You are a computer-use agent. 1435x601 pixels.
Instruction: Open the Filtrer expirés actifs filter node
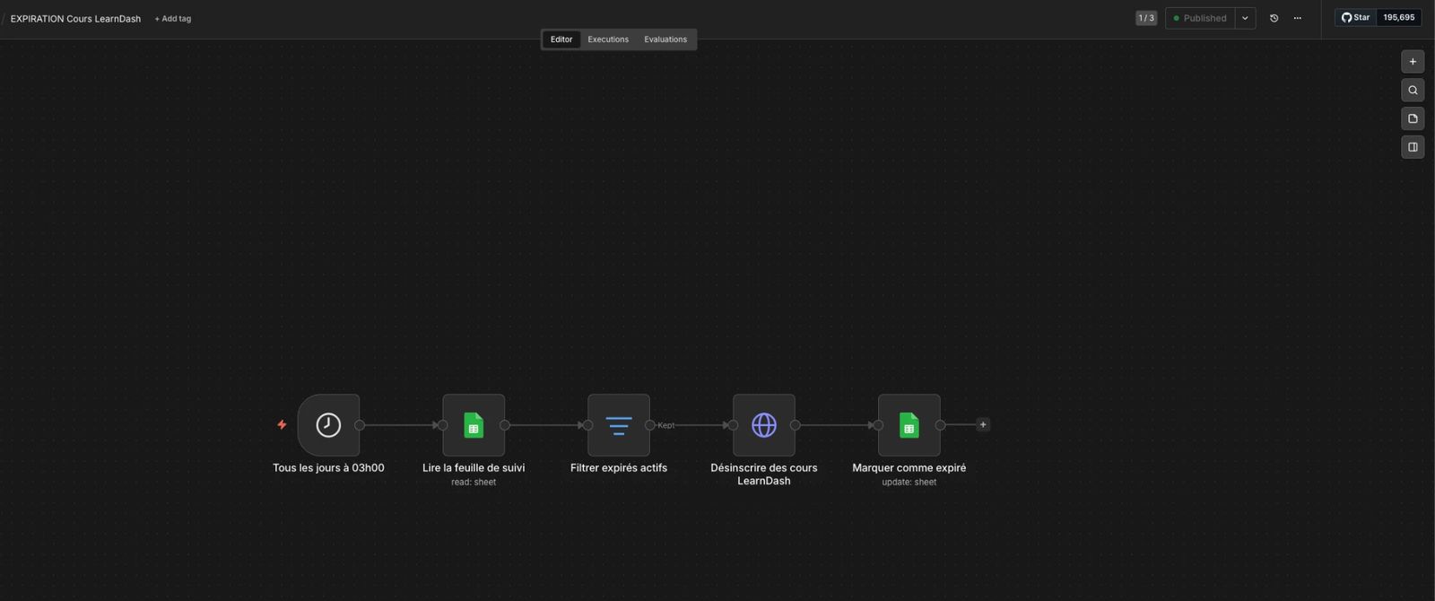619,425
